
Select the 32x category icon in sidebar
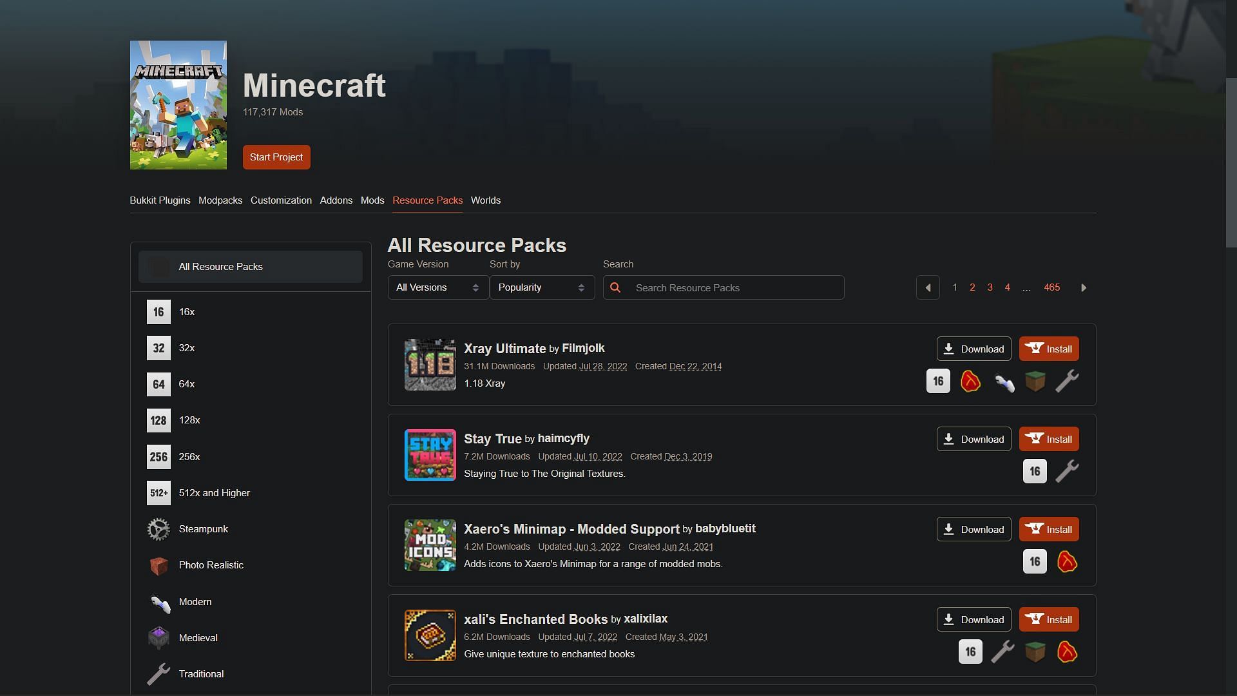point(158,348)
